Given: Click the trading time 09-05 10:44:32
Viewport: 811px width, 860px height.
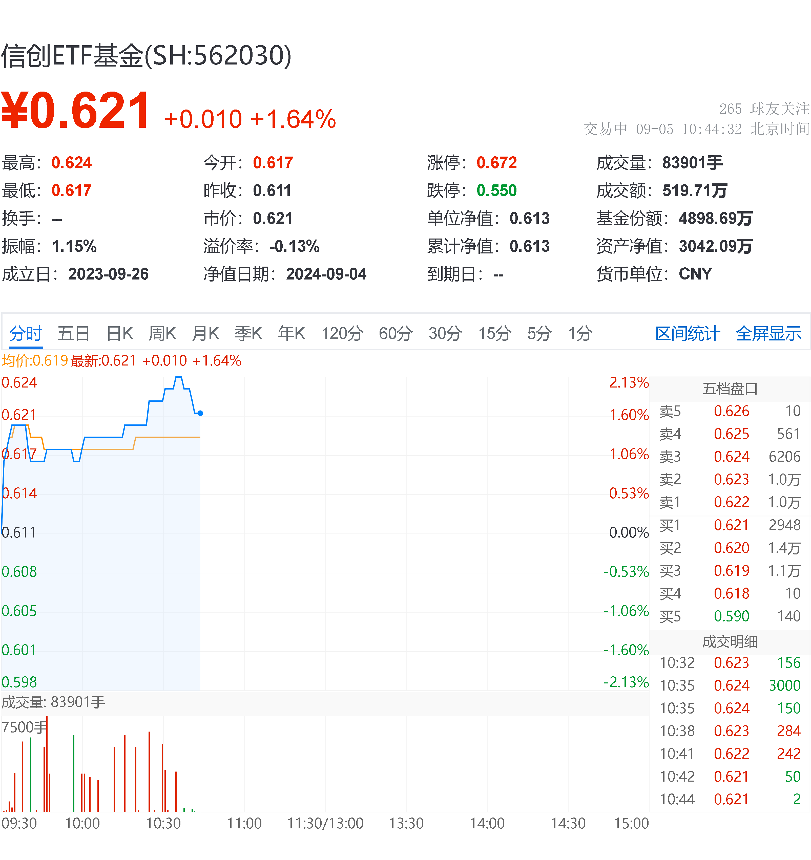Looking at the screenshot, I should (x=689, y=129).
